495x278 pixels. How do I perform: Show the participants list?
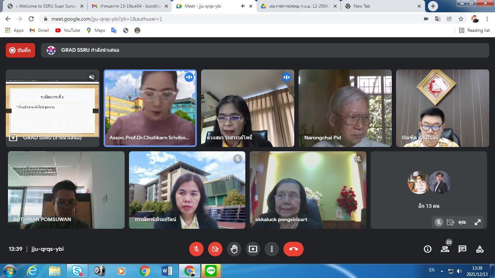[445, 249]
